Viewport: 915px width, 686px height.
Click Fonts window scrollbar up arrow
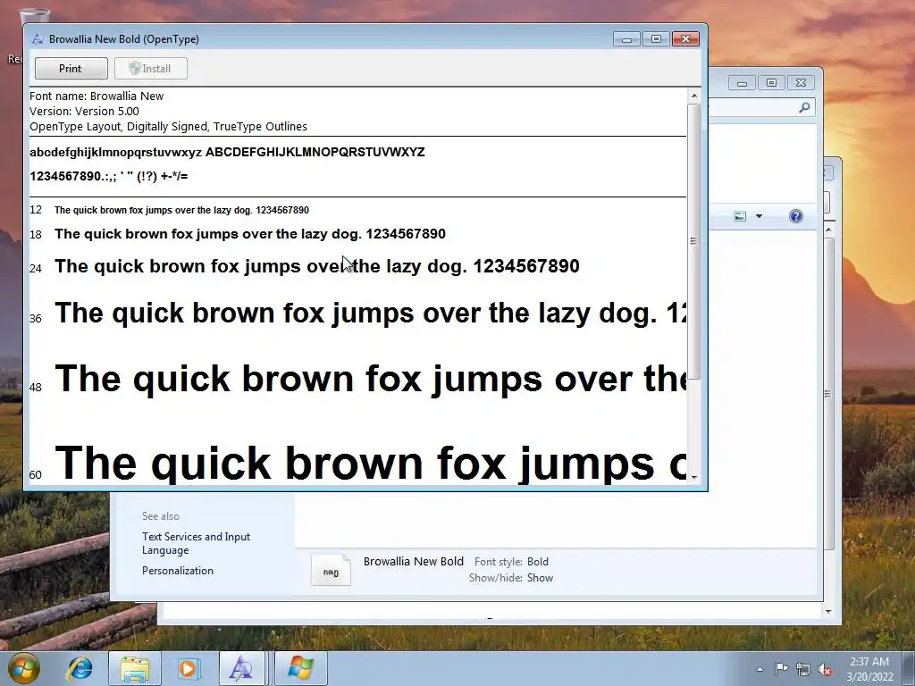click(x=828, y=231)
